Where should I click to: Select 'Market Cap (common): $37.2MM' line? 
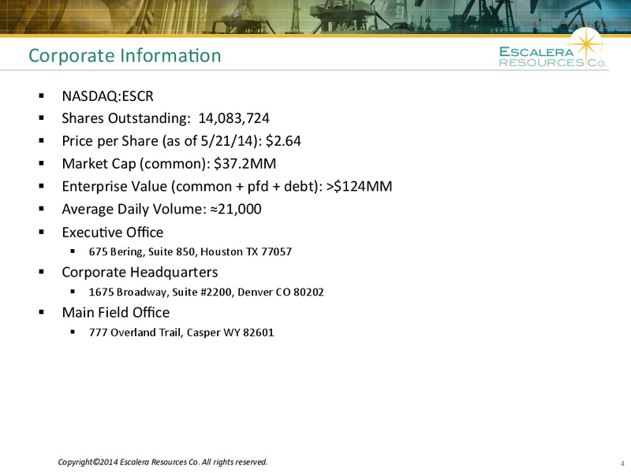(169, 164)
